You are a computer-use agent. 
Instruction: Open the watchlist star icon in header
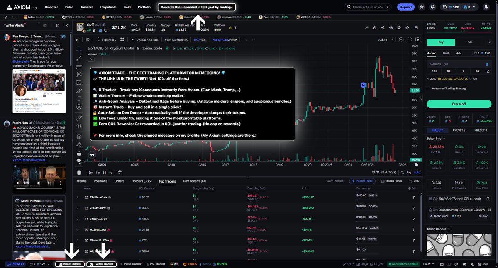(x=422, y=7)
